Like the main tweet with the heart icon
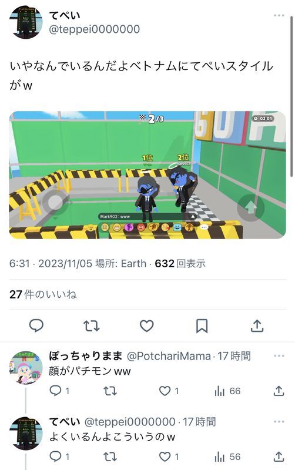 pyautogui.click(x=147, y=326)
